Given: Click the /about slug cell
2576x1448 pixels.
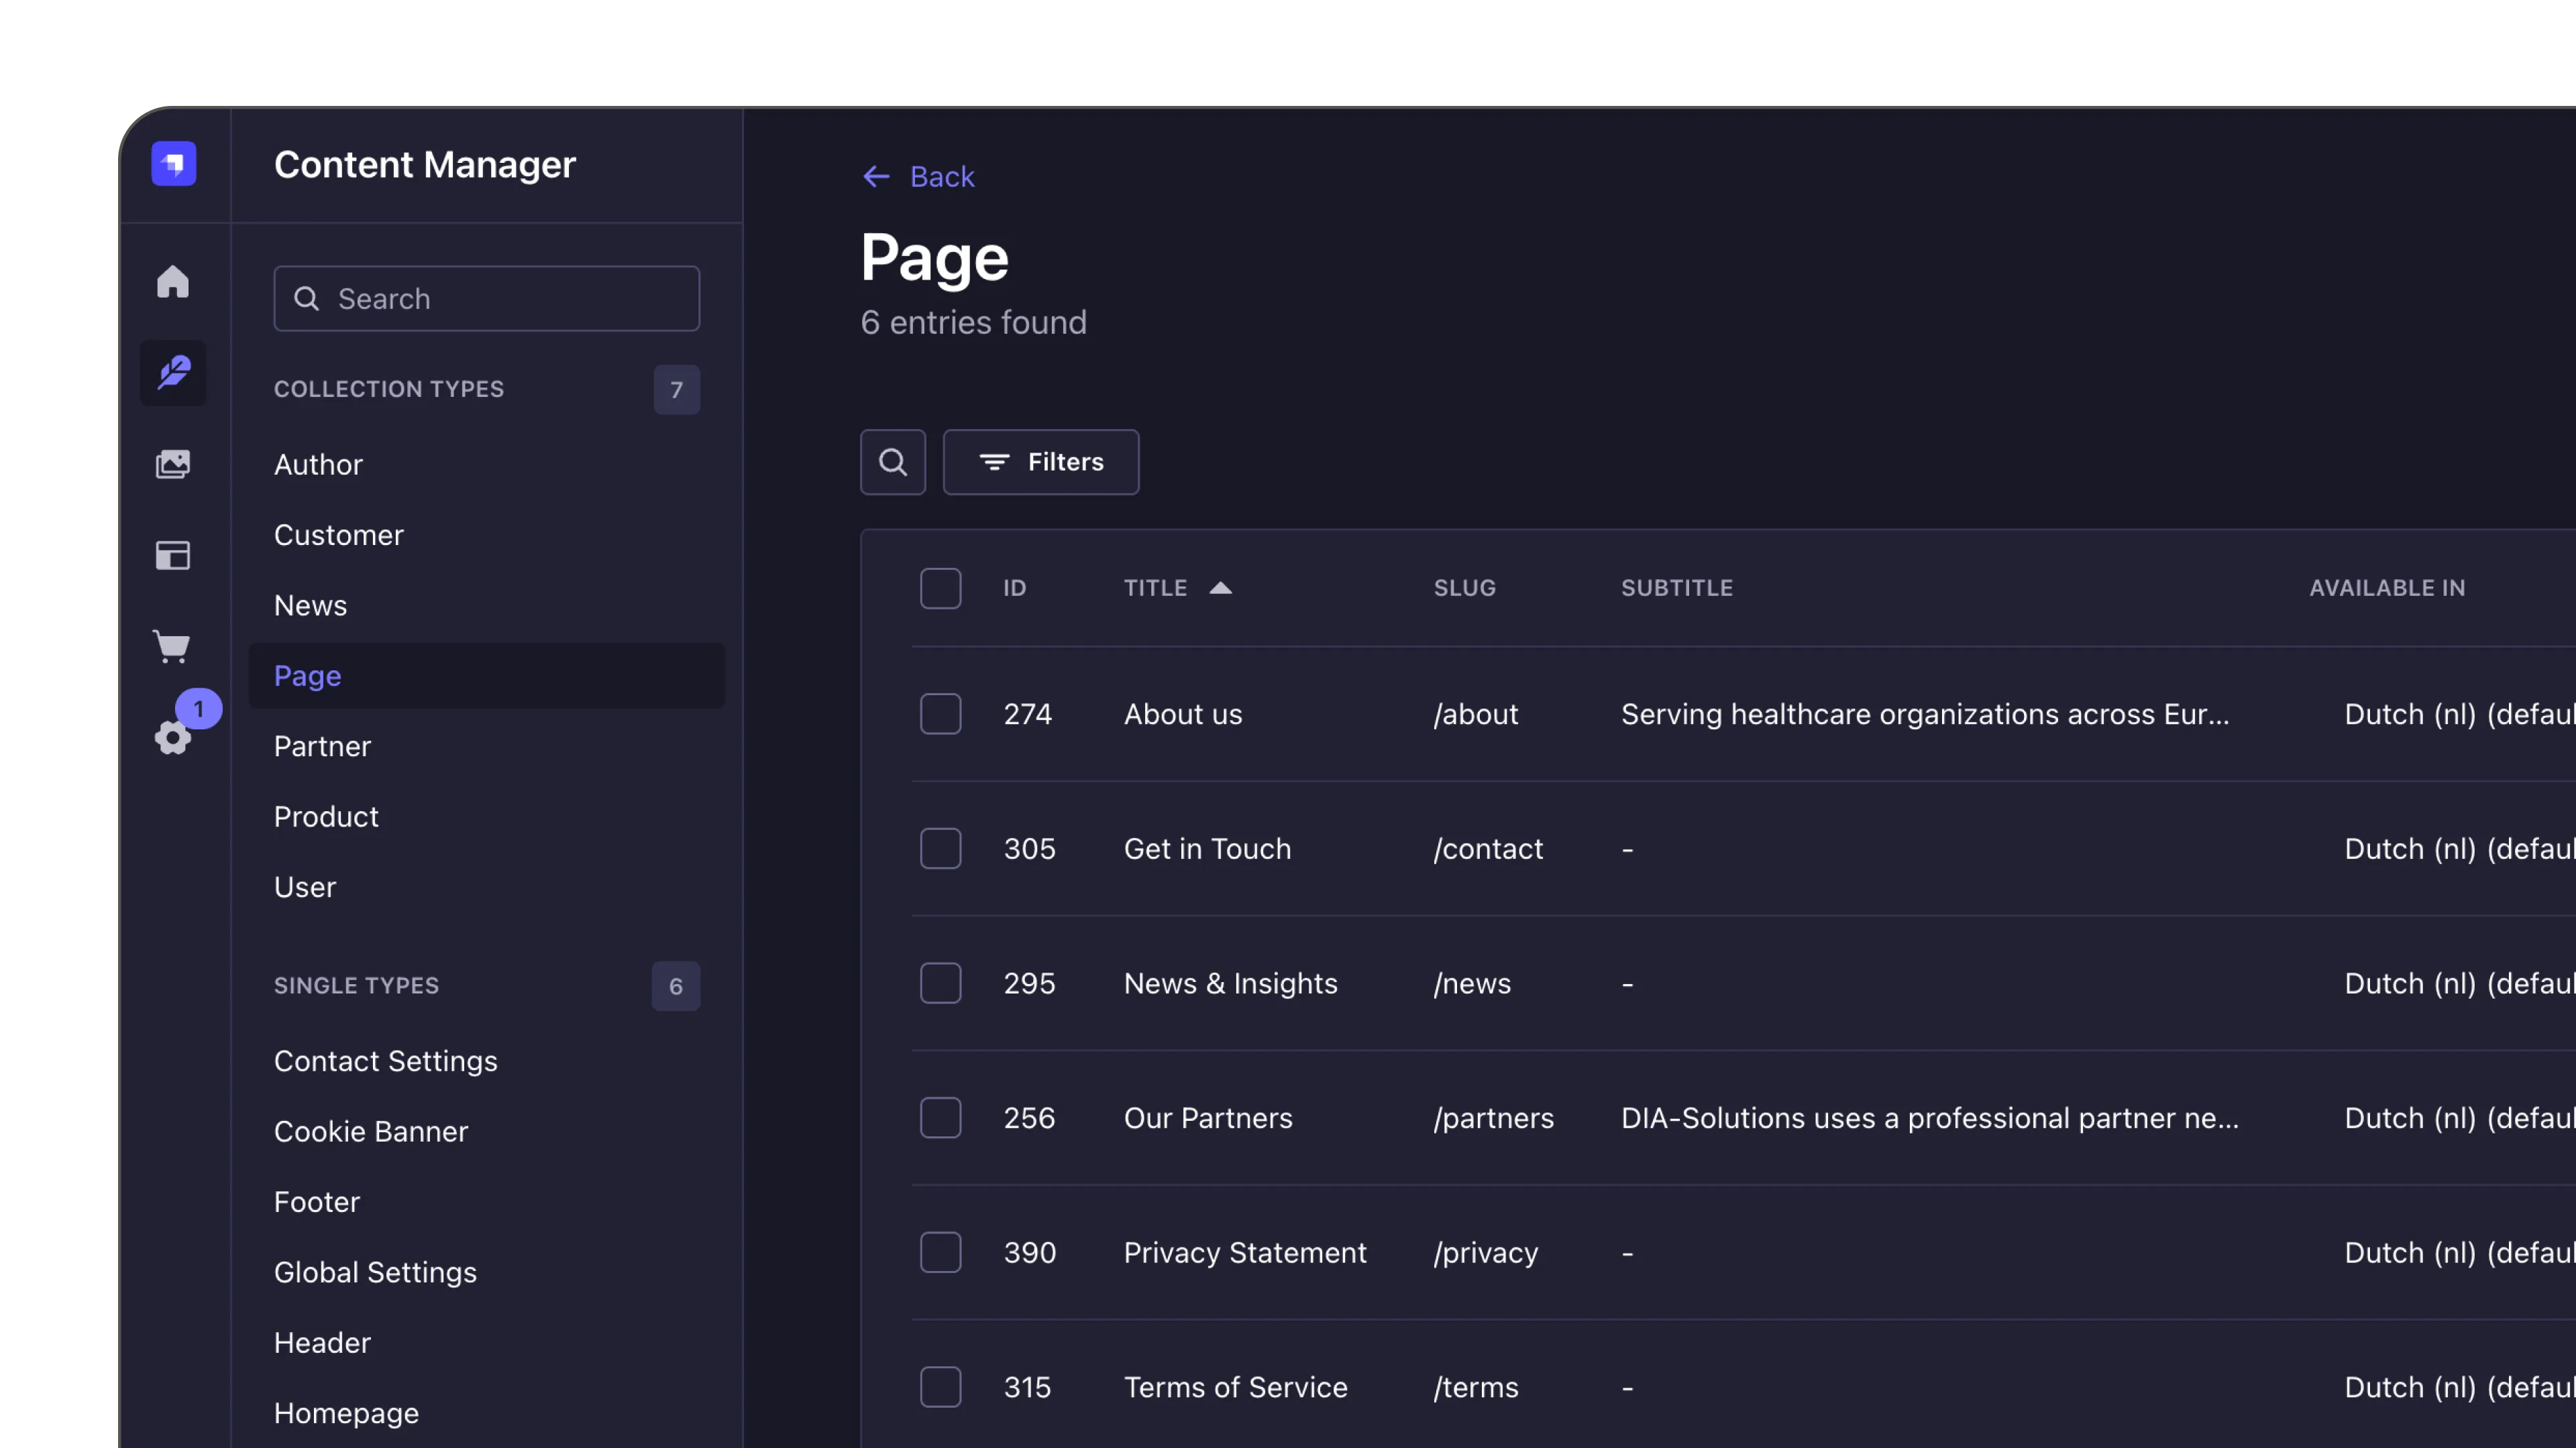Looking at the screenshot, I should point(1476,713).
